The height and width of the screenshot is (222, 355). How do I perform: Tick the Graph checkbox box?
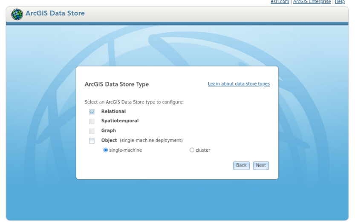point(92,131)
